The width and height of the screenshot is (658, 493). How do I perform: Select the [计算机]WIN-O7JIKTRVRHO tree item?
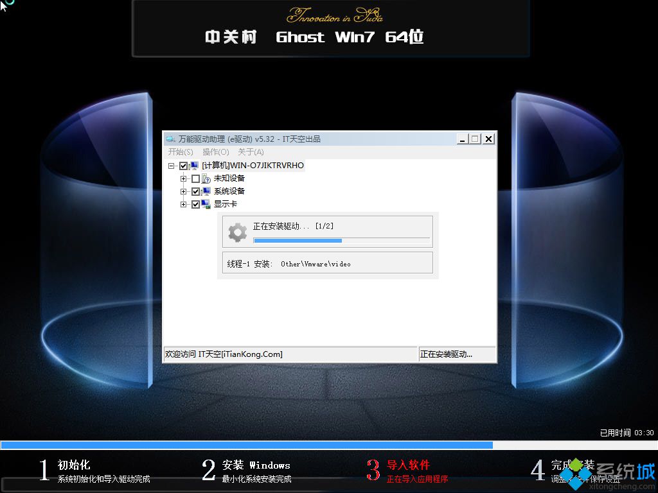click(253, 166)
